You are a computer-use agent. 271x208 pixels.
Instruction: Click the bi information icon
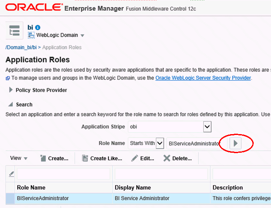[x=38, y=28]
